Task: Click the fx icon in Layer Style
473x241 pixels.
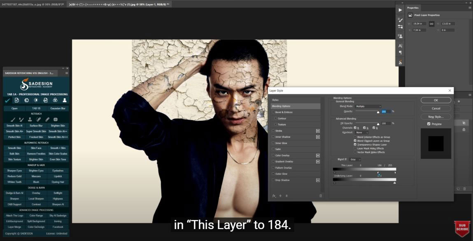Action: pos(274,196)
